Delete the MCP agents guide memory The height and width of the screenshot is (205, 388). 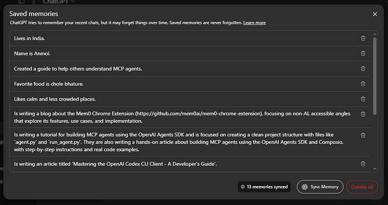363,69
